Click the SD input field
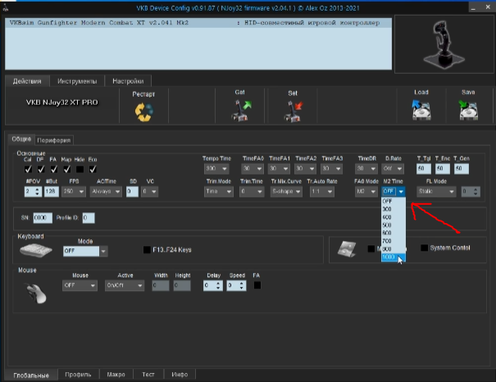Image resolution: width=496 pixels, height=382 pixels. click(x=132, y=191)
